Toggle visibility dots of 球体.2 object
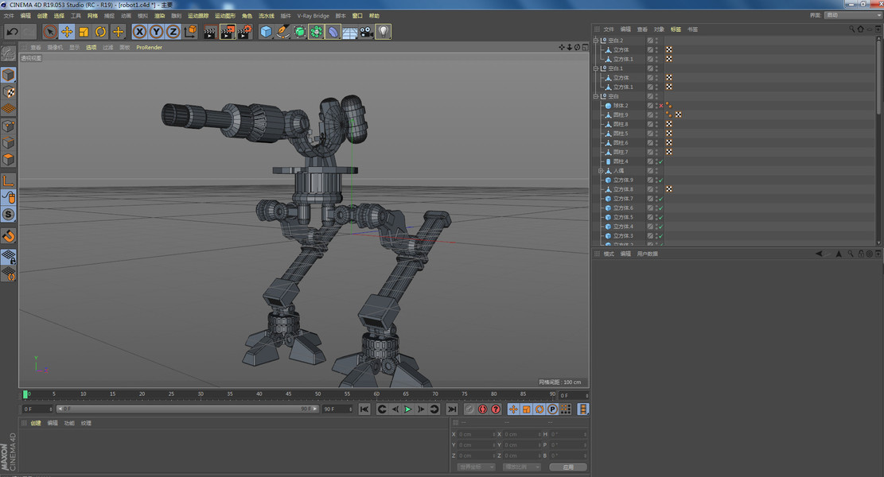The width and height of the screenshot is (884, 477). (656, 105)
